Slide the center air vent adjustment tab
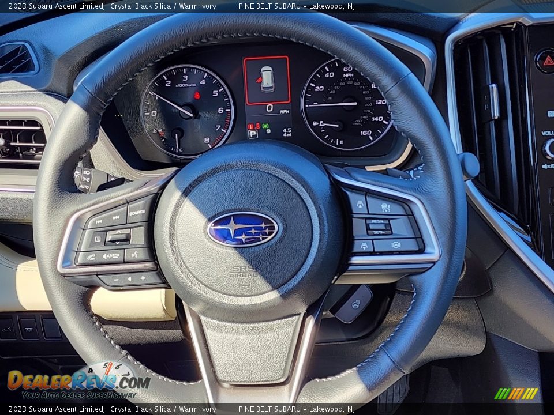 (493, 101)
